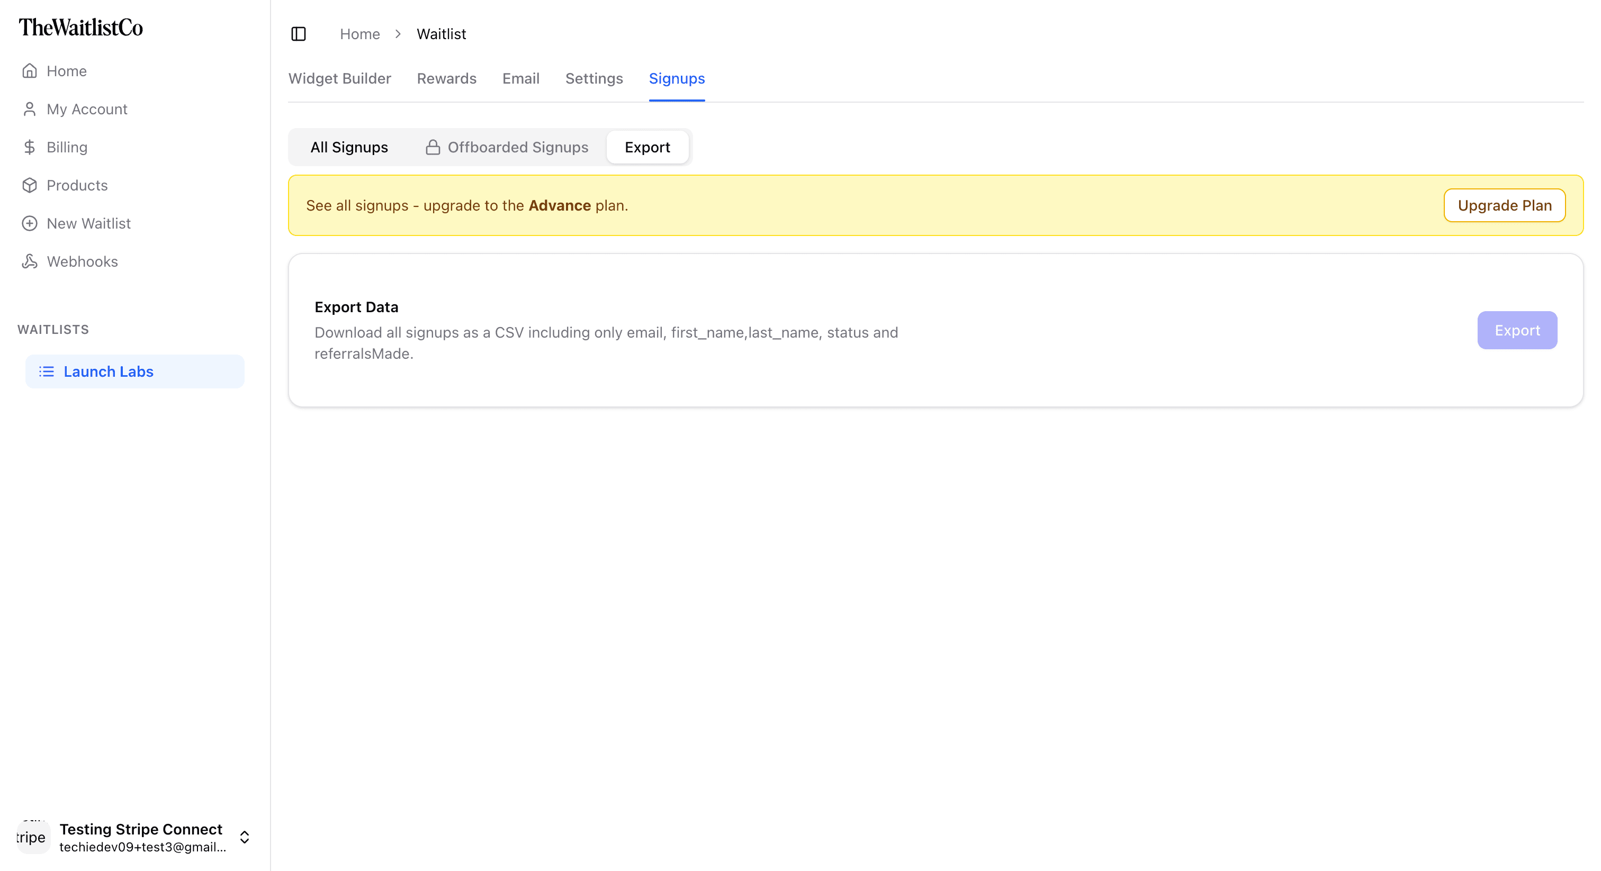Click the My Account person icon

pos(29,110)
